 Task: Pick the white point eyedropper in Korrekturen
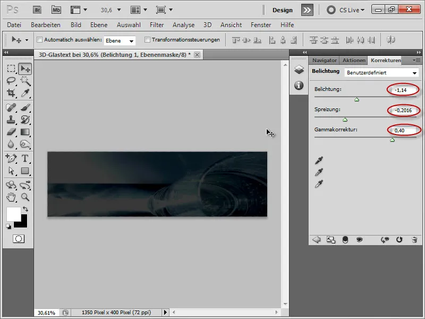coord(319,184)
